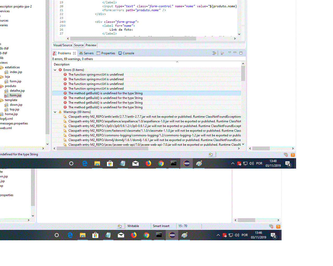Click the server error status icon above the 13:48 taskbar
333x266 pixels.
coord(286,155)
